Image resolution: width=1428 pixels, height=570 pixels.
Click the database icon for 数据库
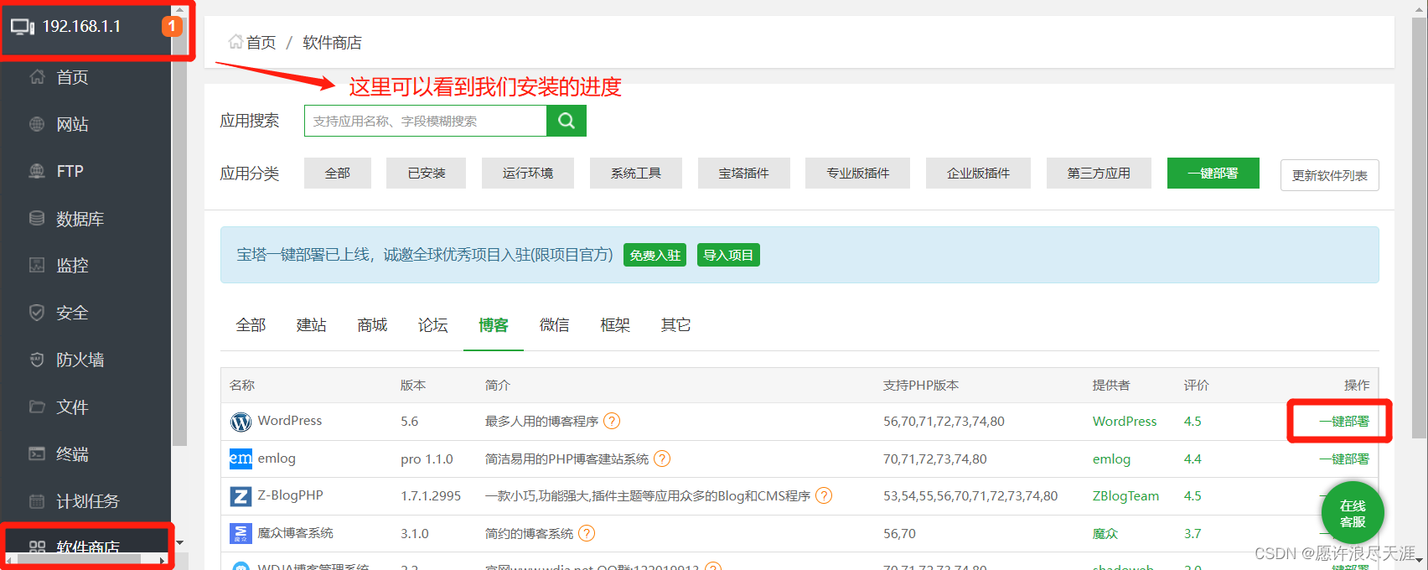(x=37, y=218)
